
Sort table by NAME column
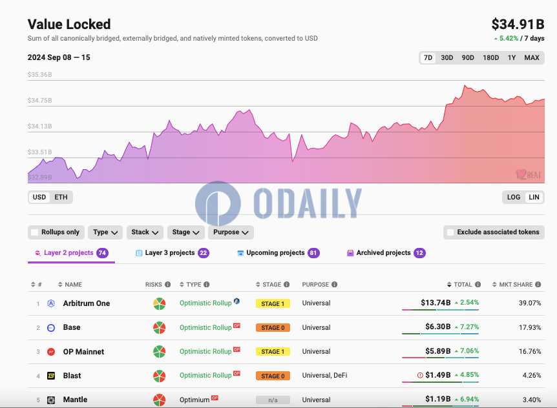(70, 285)
